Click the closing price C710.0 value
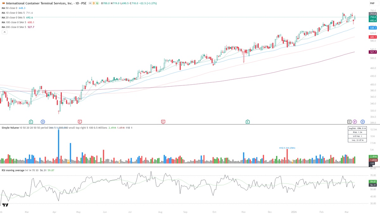380x214 pixels. (x=133, y=3)
